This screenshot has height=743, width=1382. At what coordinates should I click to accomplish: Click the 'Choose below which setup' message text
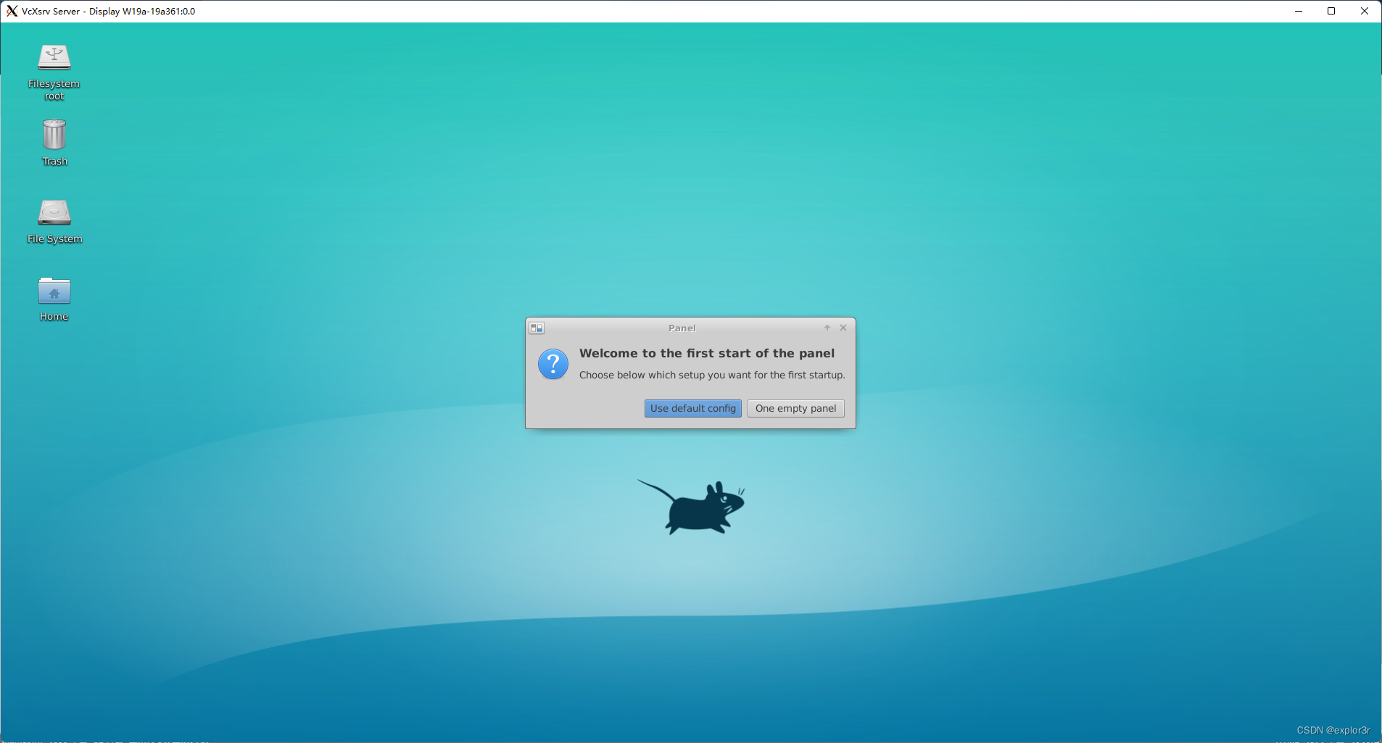click(712, 375)
